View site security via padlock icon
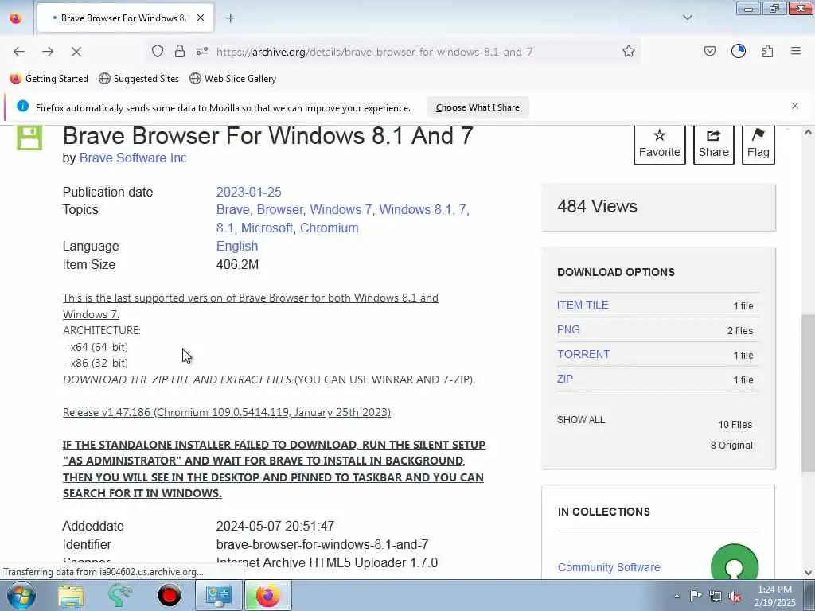 180,51
